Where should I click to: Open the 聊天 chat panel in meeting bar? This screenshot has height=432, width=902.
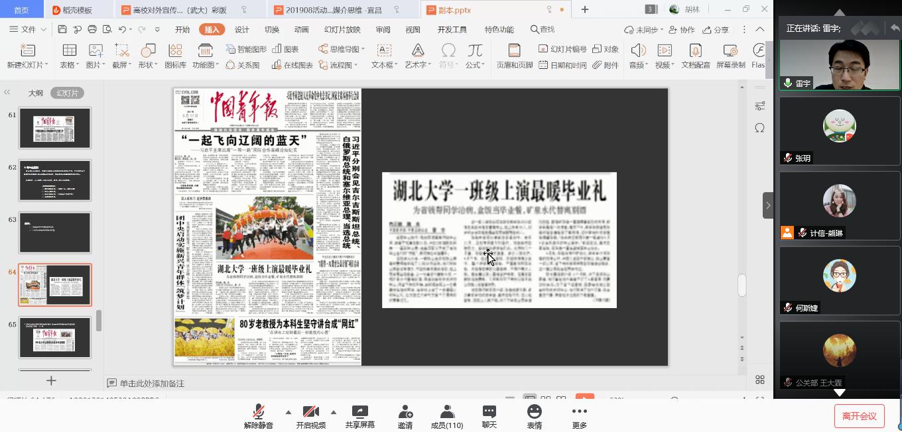(489, 412)
